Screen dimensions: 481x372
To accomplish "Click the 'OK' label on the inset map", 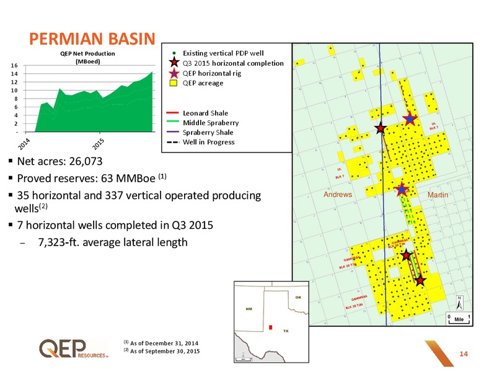I will pyautogui.click(x=298, y=297).
